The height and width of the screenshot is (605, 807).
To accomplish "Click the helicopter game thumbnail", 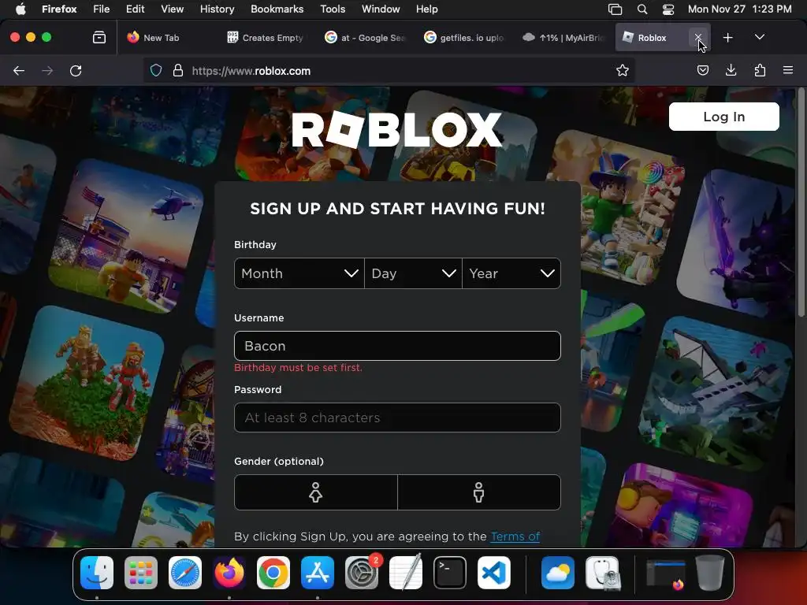I will (x=126, y=236).
